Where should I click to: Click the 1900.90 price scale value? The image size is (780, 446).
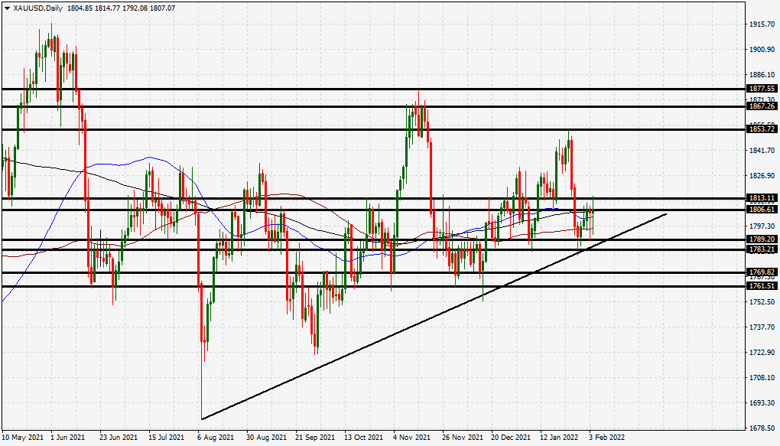(762, 49)
